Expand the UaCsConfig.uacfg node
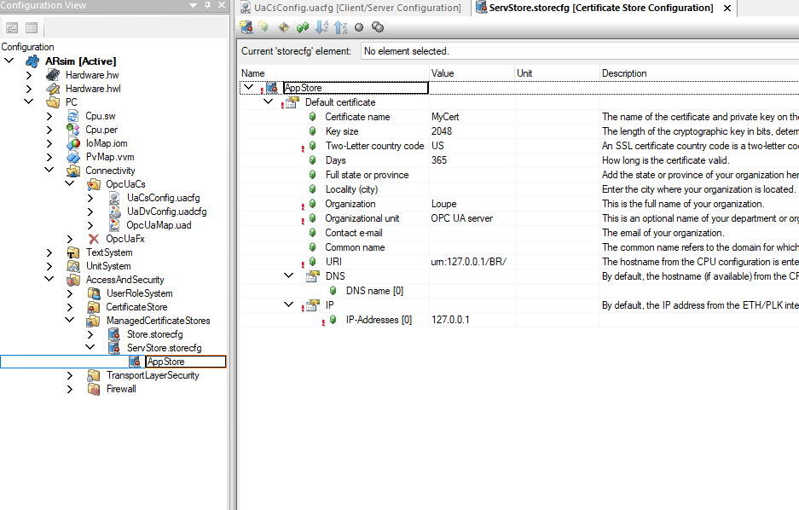The image size is (799, 510). pyautogui.click(x=90, y=198)
